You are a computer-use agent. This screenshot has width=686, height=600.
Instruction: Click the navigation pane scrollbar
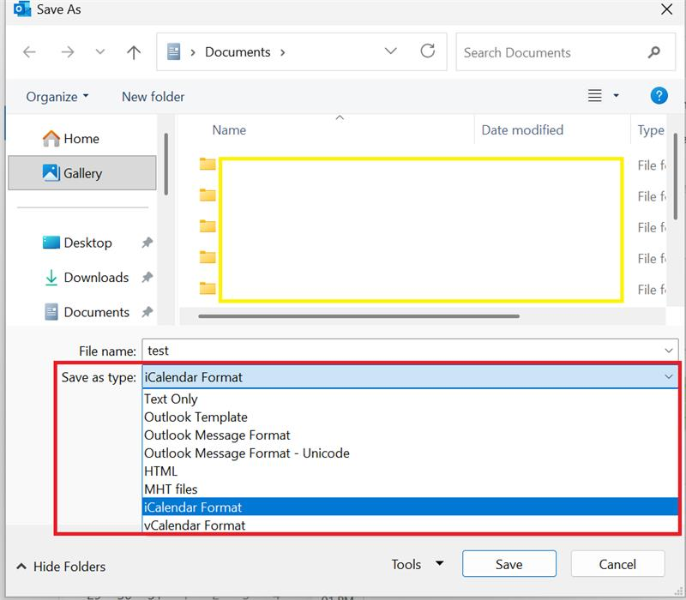point(165,165)
